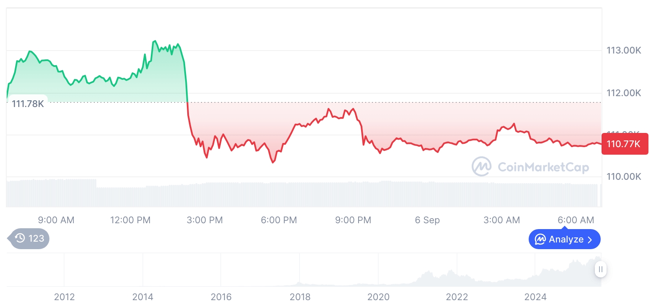Select 2012 on the overview timeline
The height and width of the screenshot is (306, 656).
64,297
